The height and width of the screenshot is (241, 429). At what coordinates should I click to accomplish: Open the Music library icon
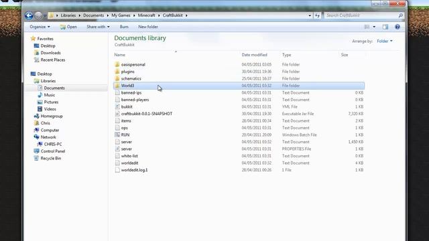point(40,95)
